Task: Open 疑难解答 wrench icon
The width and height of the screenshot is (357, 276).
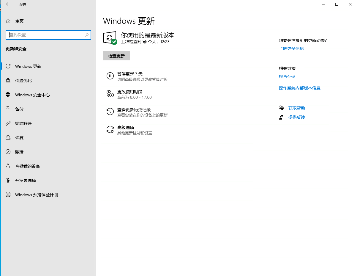Action: (x=8, y=123)
